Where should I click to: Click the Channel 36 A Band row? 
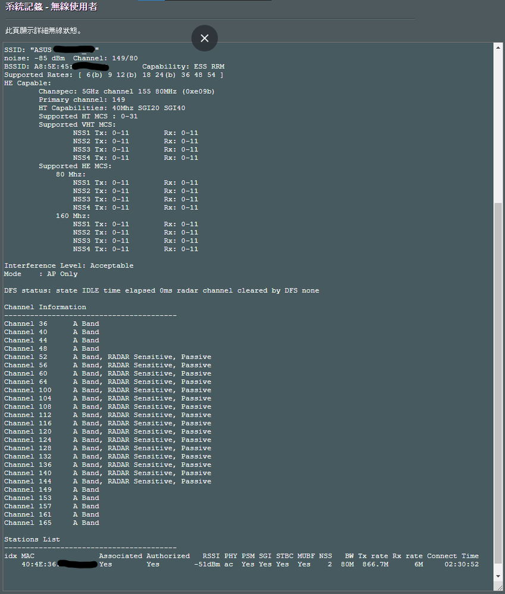[51, 324]
